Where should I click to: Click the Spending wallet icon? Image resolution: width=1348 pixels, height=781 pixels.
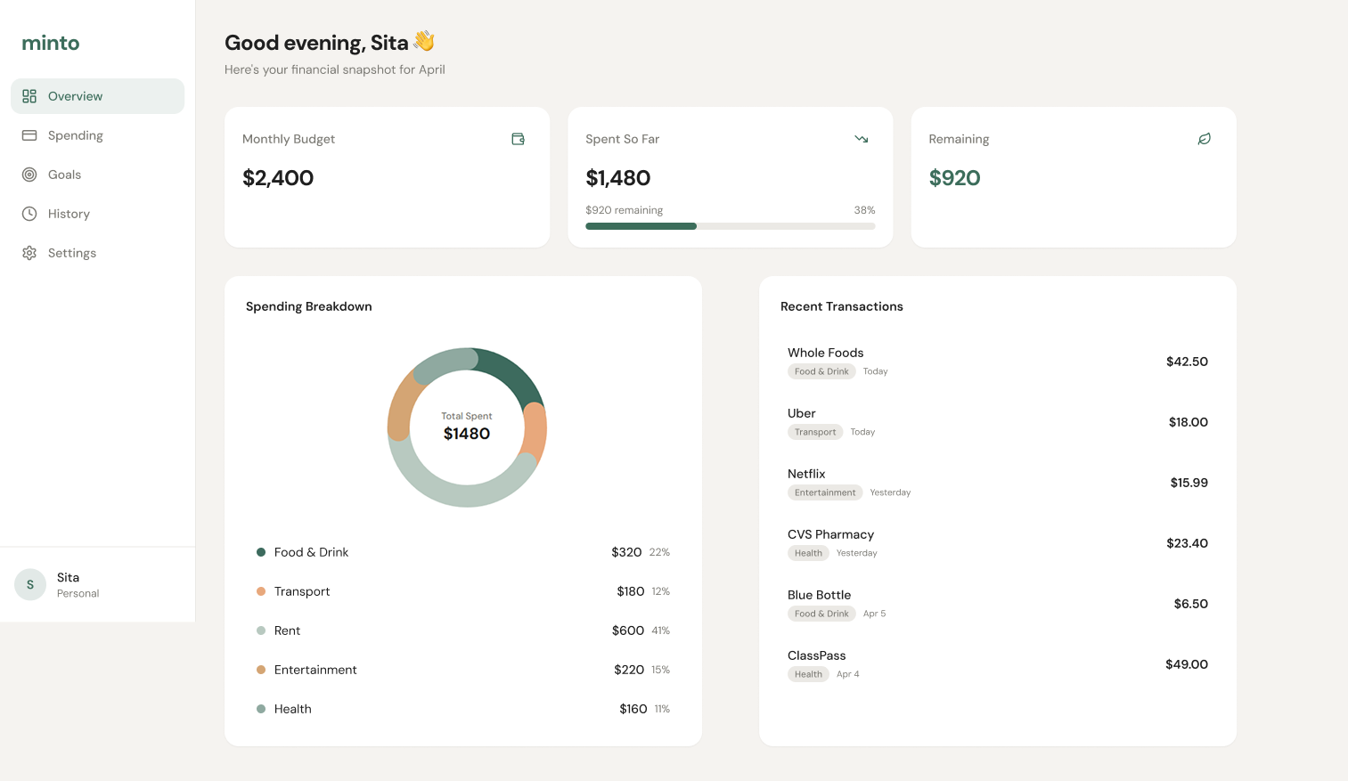pos(30,134)
